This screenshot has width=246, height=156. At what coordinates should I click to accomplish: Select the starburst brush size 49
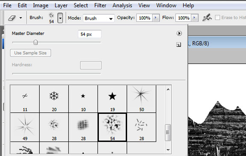(x=25, y=127)
